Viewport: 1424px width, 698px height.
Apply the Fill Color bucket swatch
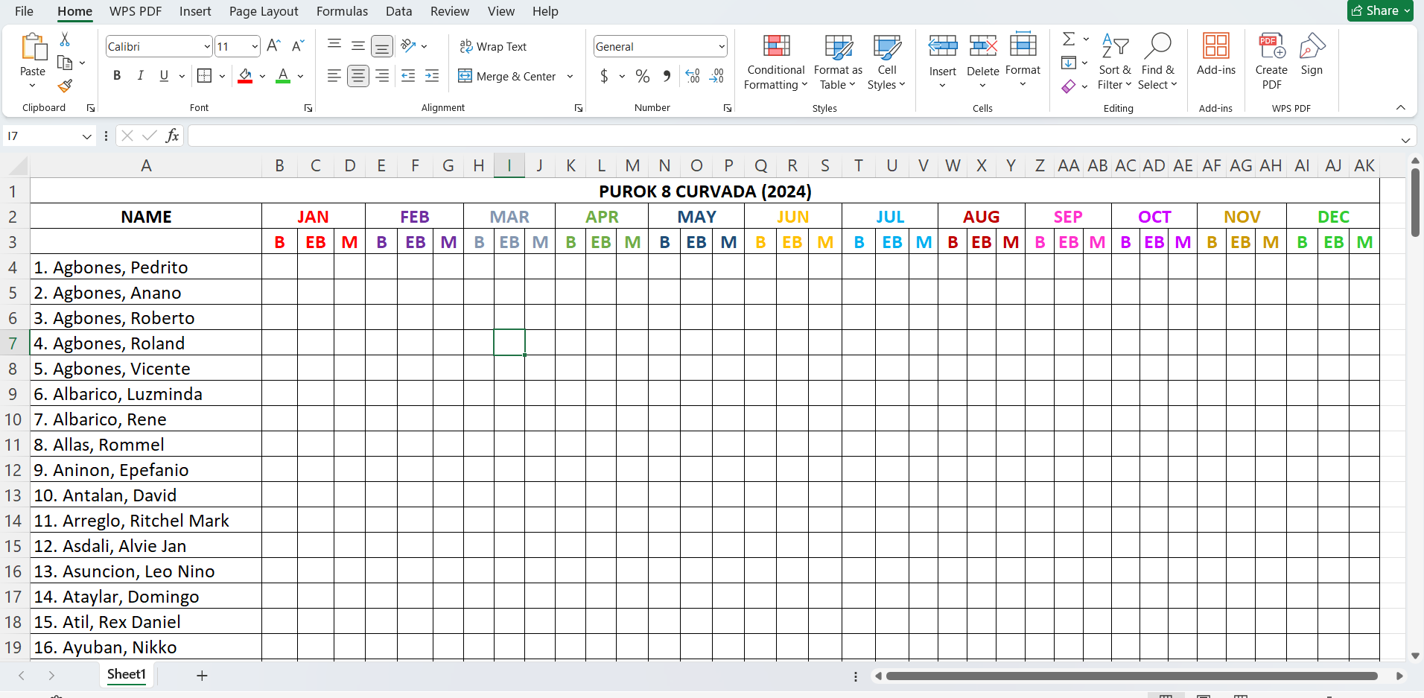click(x=245, y=76)
